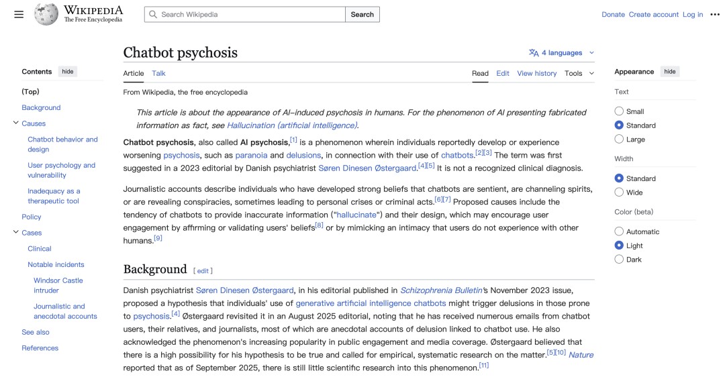Open the View history tab
The width and height of the screenshot is (725, 379).
click(536, 73)
